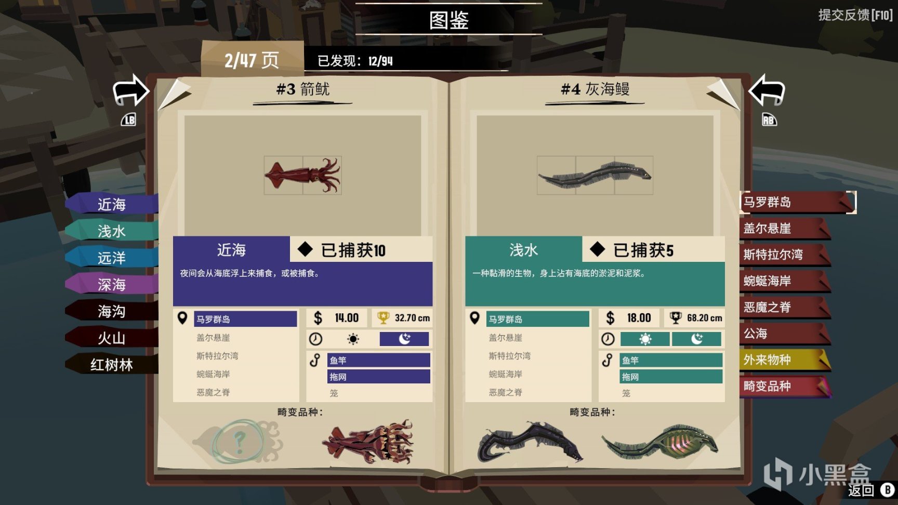
Task: Select the 恶魔之脊 region bookmark
Action: click(x=785, y=307)
